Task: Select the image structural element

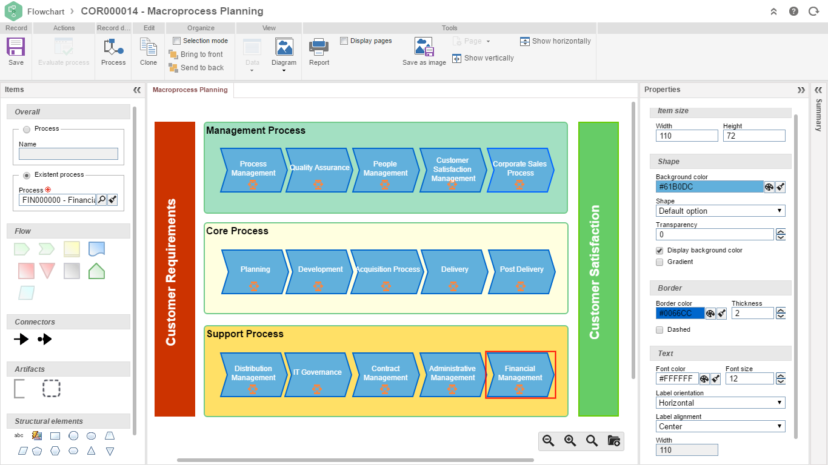Action: 37,435
